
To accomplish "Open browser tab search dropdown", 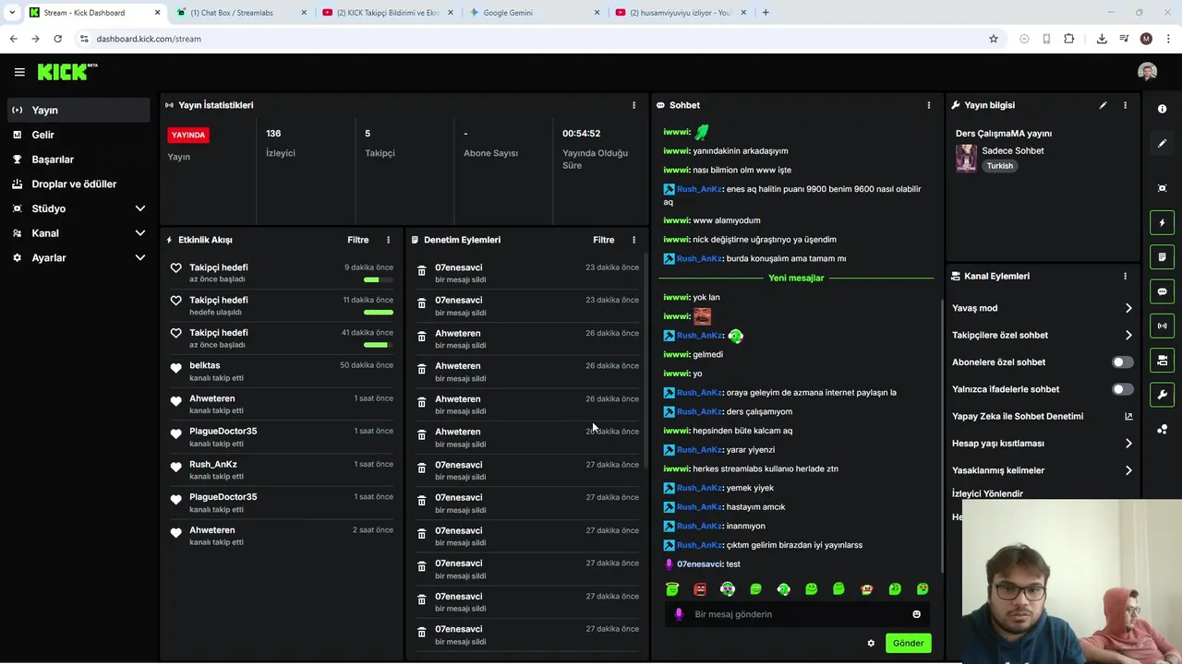I will [x=12, y=13].
